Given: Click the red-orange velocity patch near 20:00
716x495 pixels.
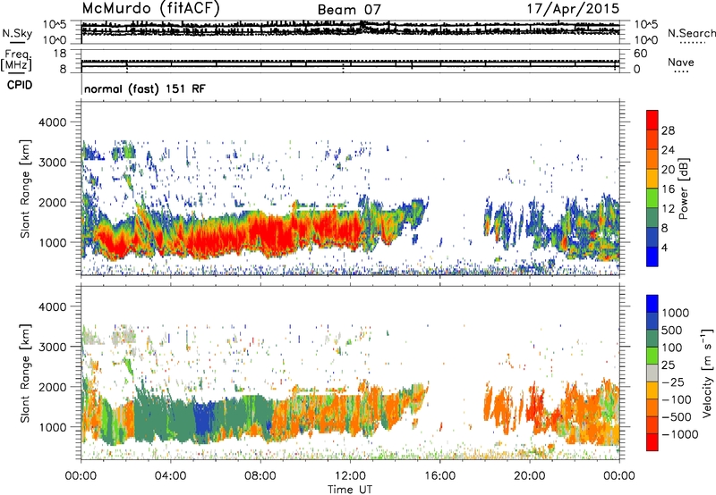Looking at the screenshot, I should tap(536, 408).
